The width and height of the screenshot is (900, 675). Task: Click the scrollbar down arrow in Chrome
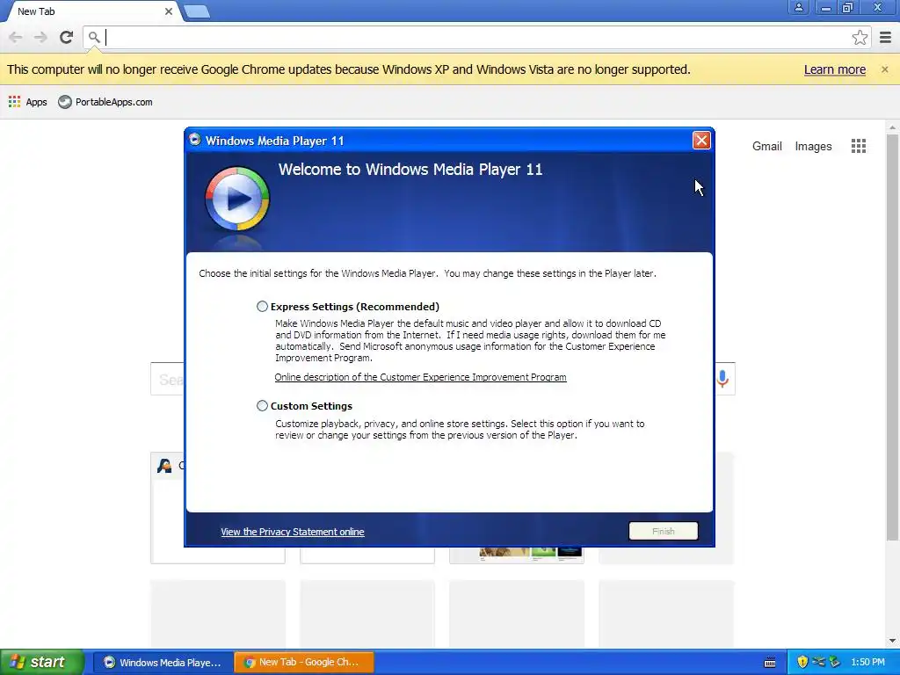892,641
